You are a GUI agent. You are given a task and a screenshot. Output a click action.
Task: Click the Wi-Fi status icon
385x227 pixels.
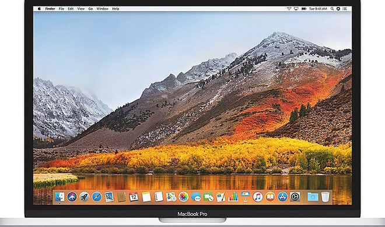tap(289, 9)
